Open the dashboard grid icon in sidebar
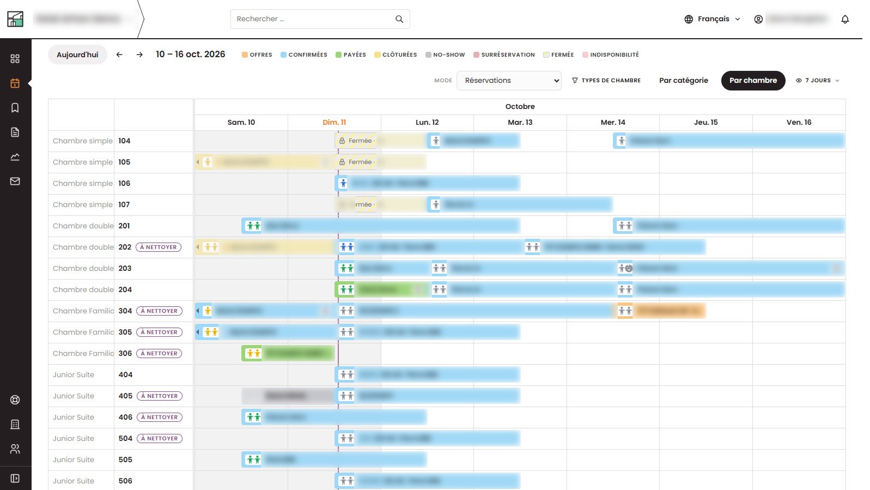The width and height of the screenshot is (870, 490). click(15, 59)
